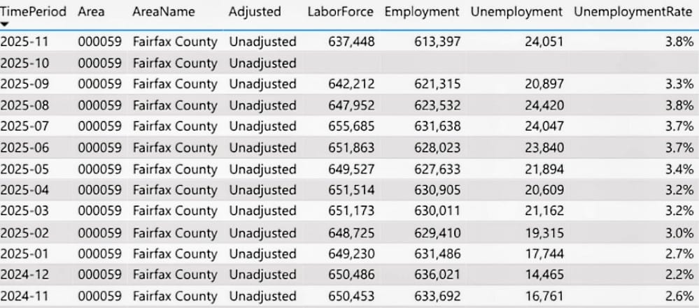Click the UnemploymentRate column header

(633, 12)
